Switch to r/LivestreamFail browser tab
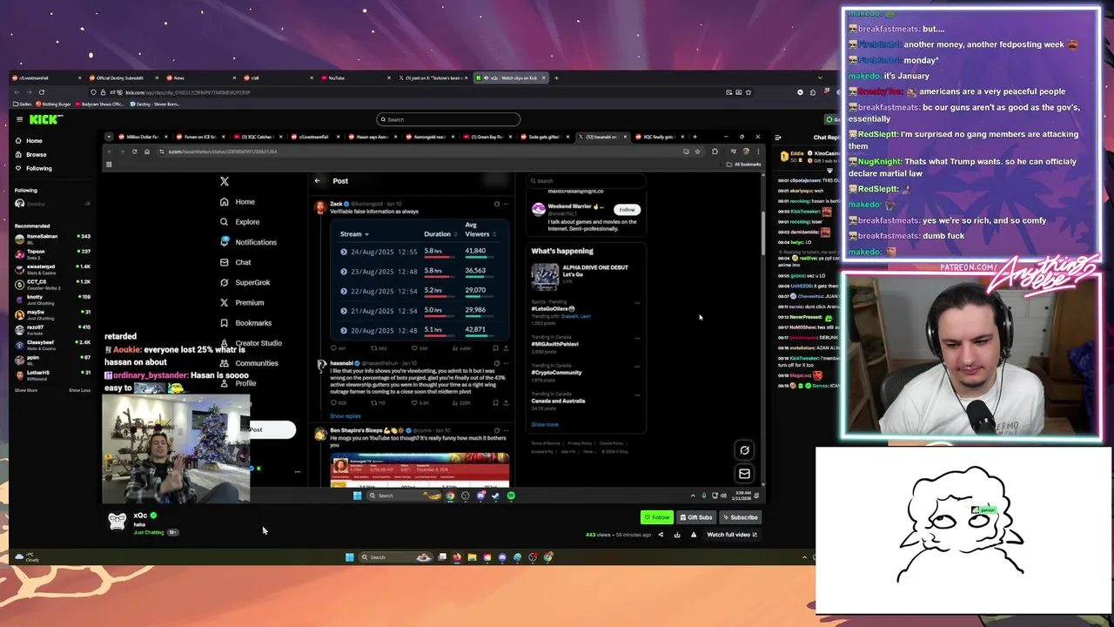1114x627 pixels. [48, 78]
